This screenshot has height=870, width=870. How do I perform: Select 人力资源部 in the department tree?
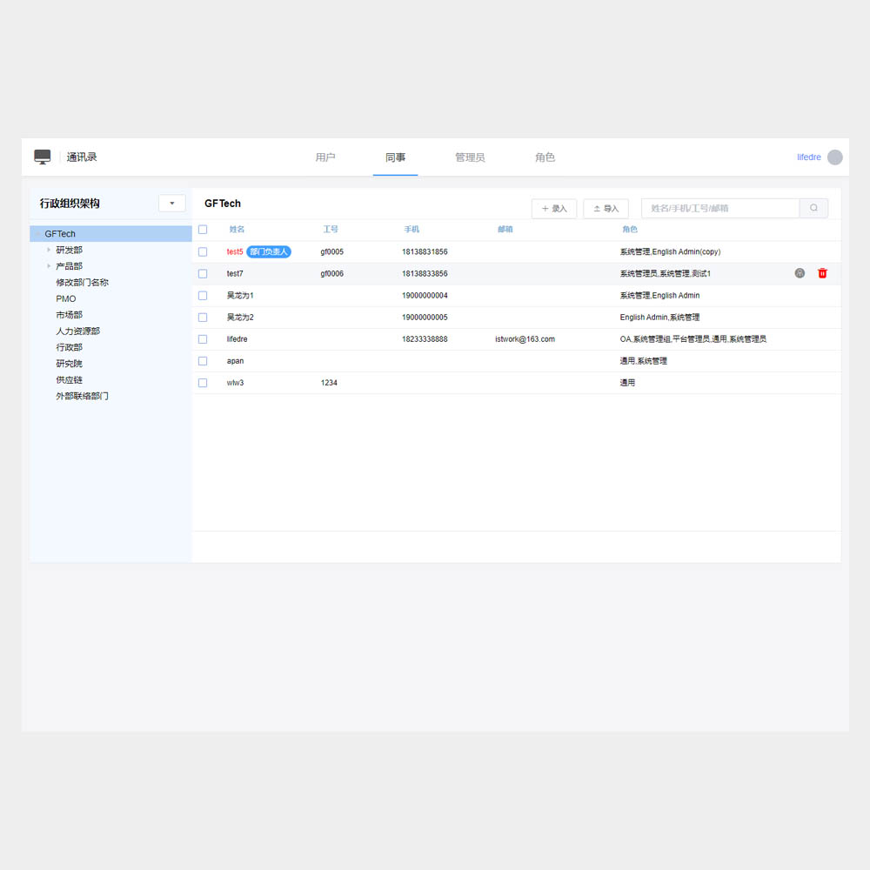78,331
